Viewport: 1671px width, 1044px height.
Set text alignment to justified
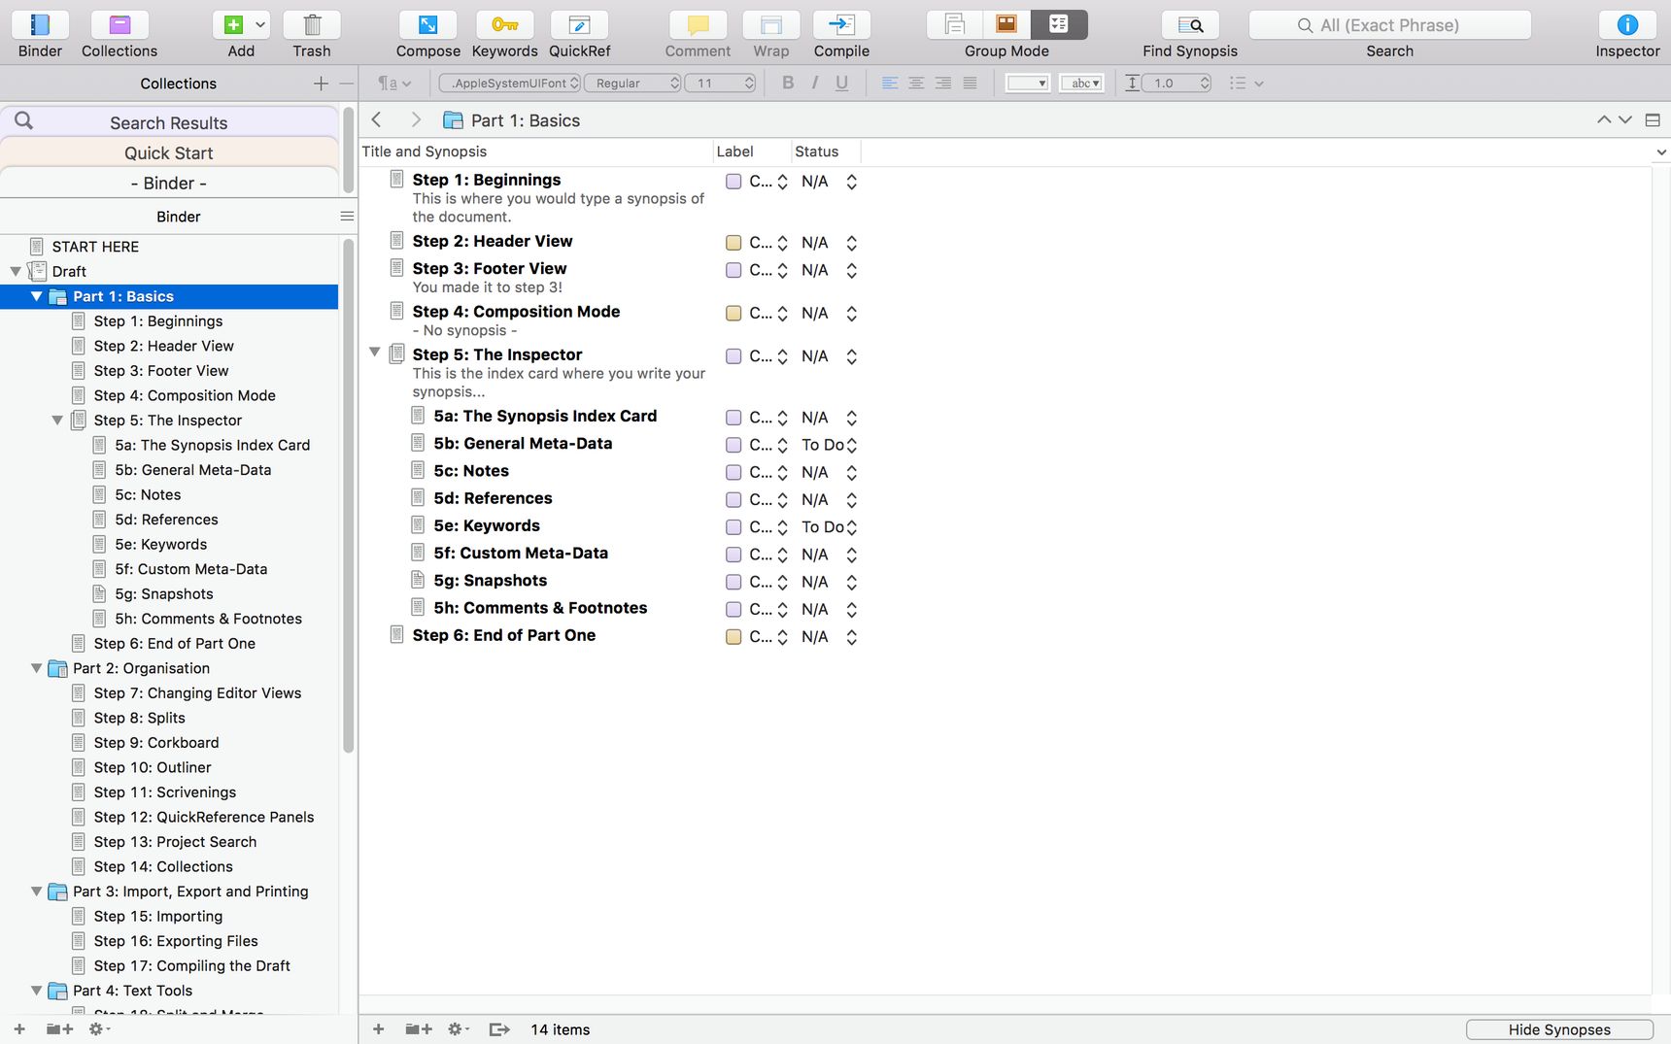point(970,83)
